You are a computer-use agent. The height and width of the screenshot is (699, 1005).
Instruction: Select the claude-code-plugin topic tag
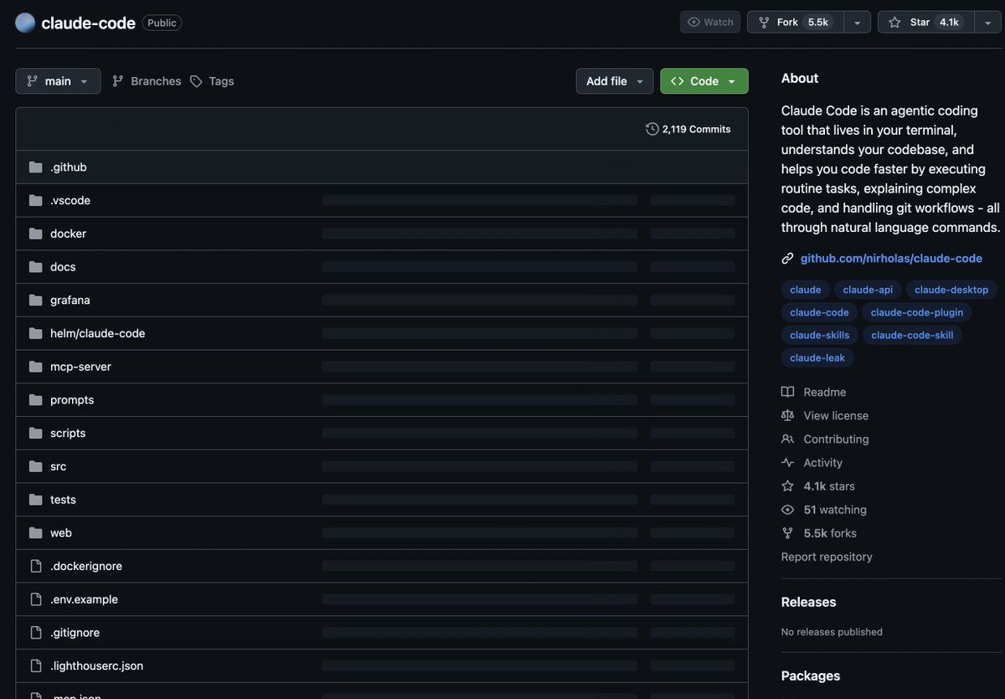(x=917, y=312)
